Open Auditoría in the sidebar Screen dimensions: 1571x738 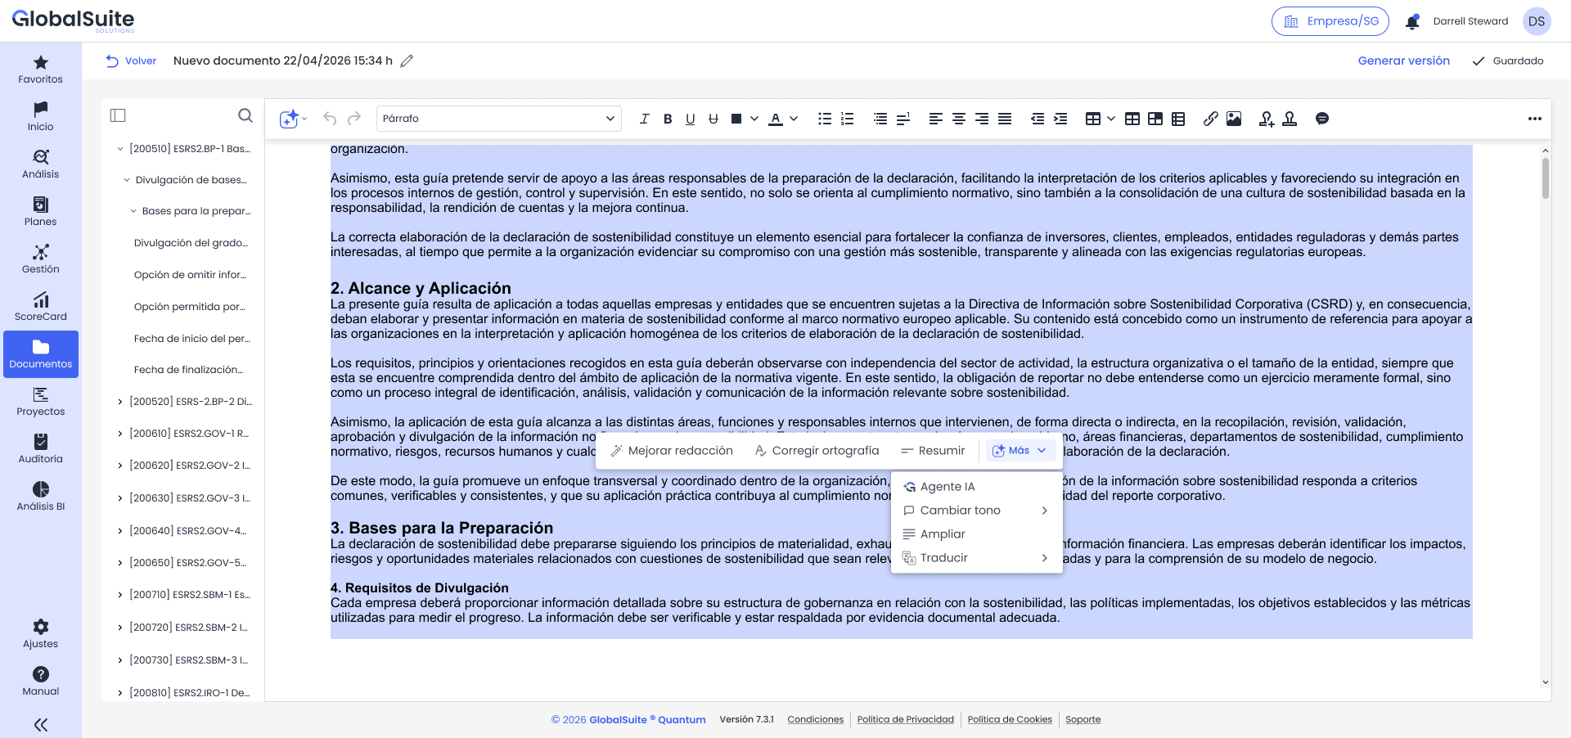click(41, 449)
